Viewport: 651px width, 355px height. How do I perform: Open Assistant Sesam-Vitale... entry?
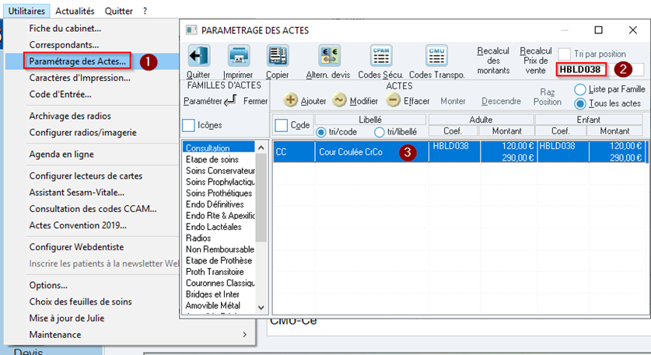[76, 193]
